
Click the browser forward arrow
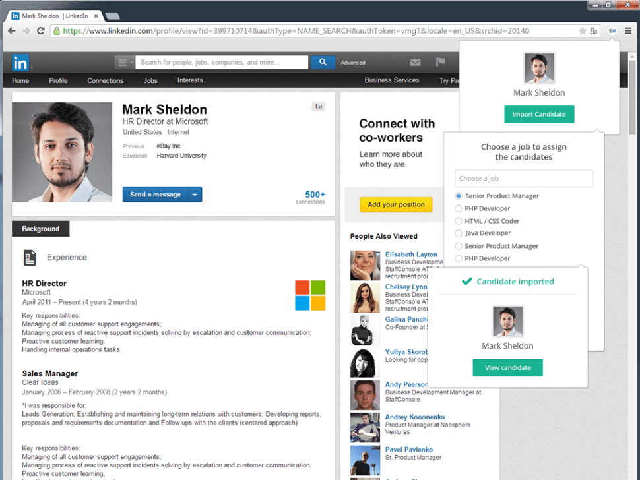pos(26,30)
